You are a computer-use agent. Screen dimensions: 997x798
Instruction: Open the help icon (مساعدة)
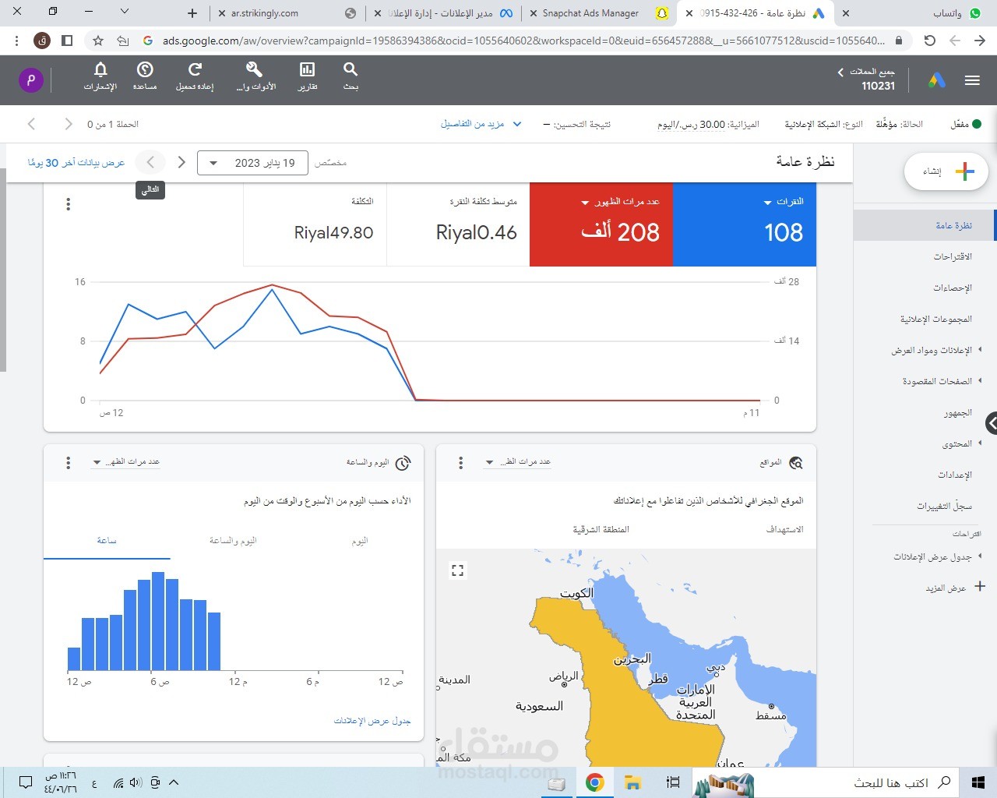pos(145,76)
